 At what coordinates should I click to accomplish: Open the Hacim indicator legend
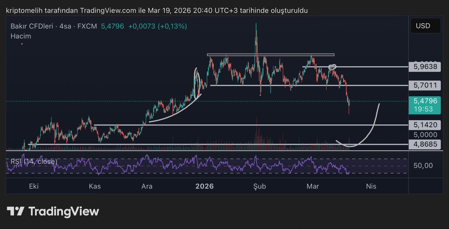[21, 36]
